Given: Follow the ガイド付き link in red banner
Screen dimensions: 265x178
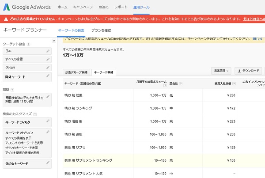Looking at the screenshot, I should pyautogui.click(x=254, y=19).
